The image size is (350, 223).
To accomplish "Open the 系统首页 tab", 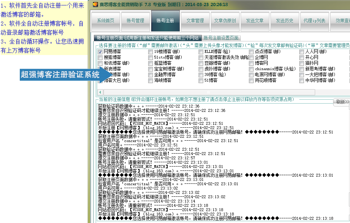I will coord(106,21).
